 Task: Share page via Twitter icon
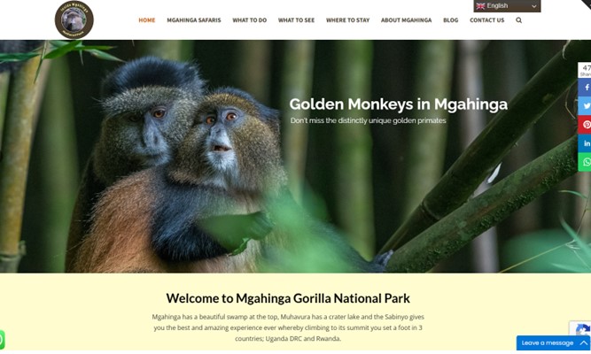585,106
